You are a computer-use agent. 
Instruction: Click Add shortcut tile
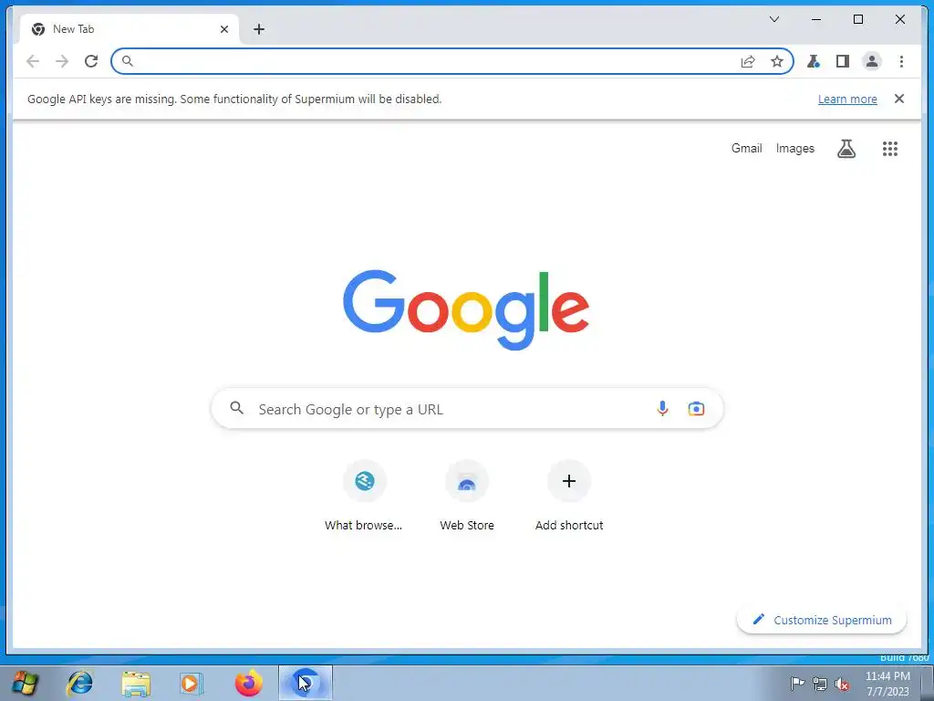click(x=569, y=496)
